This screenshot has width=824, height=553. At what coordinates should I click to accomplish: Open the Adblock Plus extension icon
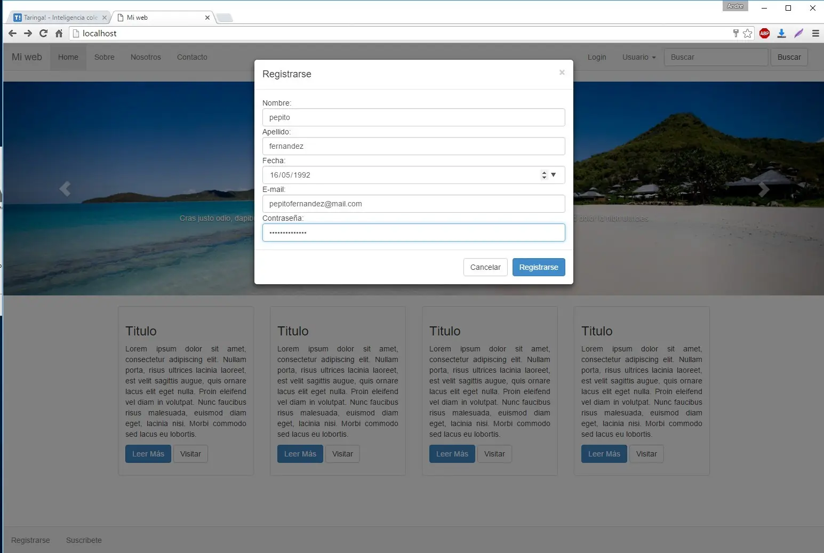click(764, 33)
